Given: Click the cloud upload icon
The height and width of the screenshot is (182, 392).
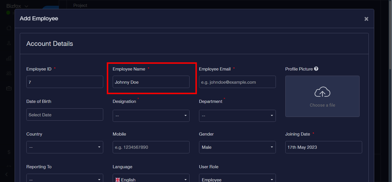Looking at the screenshot, I should [x=322, y=92].
